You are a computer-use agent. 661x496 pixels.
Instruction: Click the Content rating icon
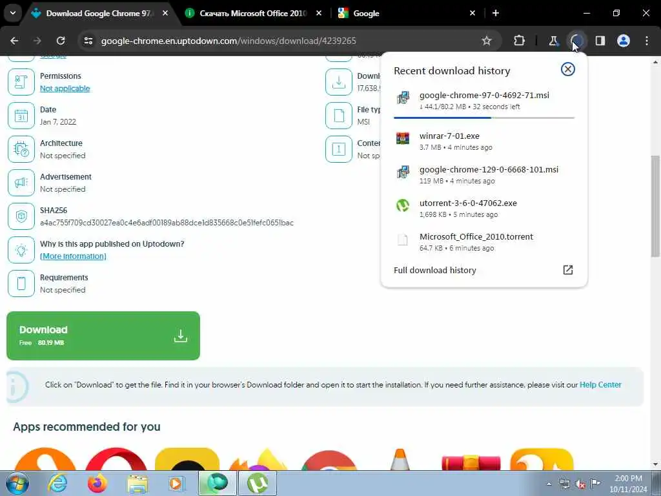pyautogui.click(x=338, y=149)
